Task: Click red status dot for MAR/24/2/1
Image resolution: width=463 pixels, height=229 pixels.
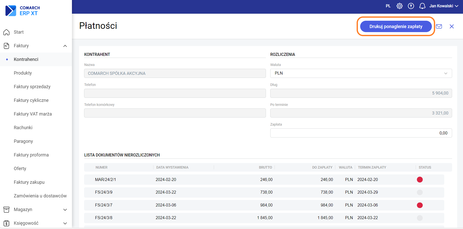Action: 420,180
